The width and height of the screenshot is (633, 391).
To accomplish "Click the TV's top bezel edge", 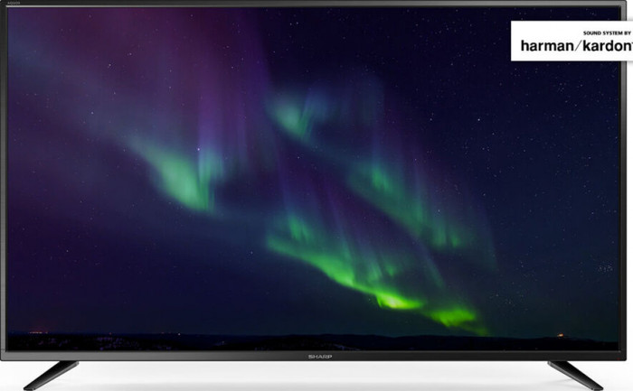I will pos(271,4).
